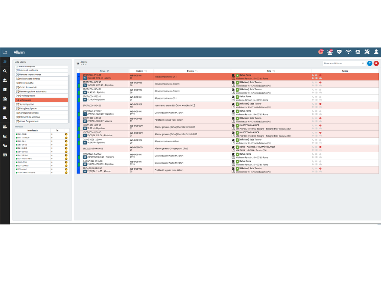Click the blue help question mark button

pos(369,63)
